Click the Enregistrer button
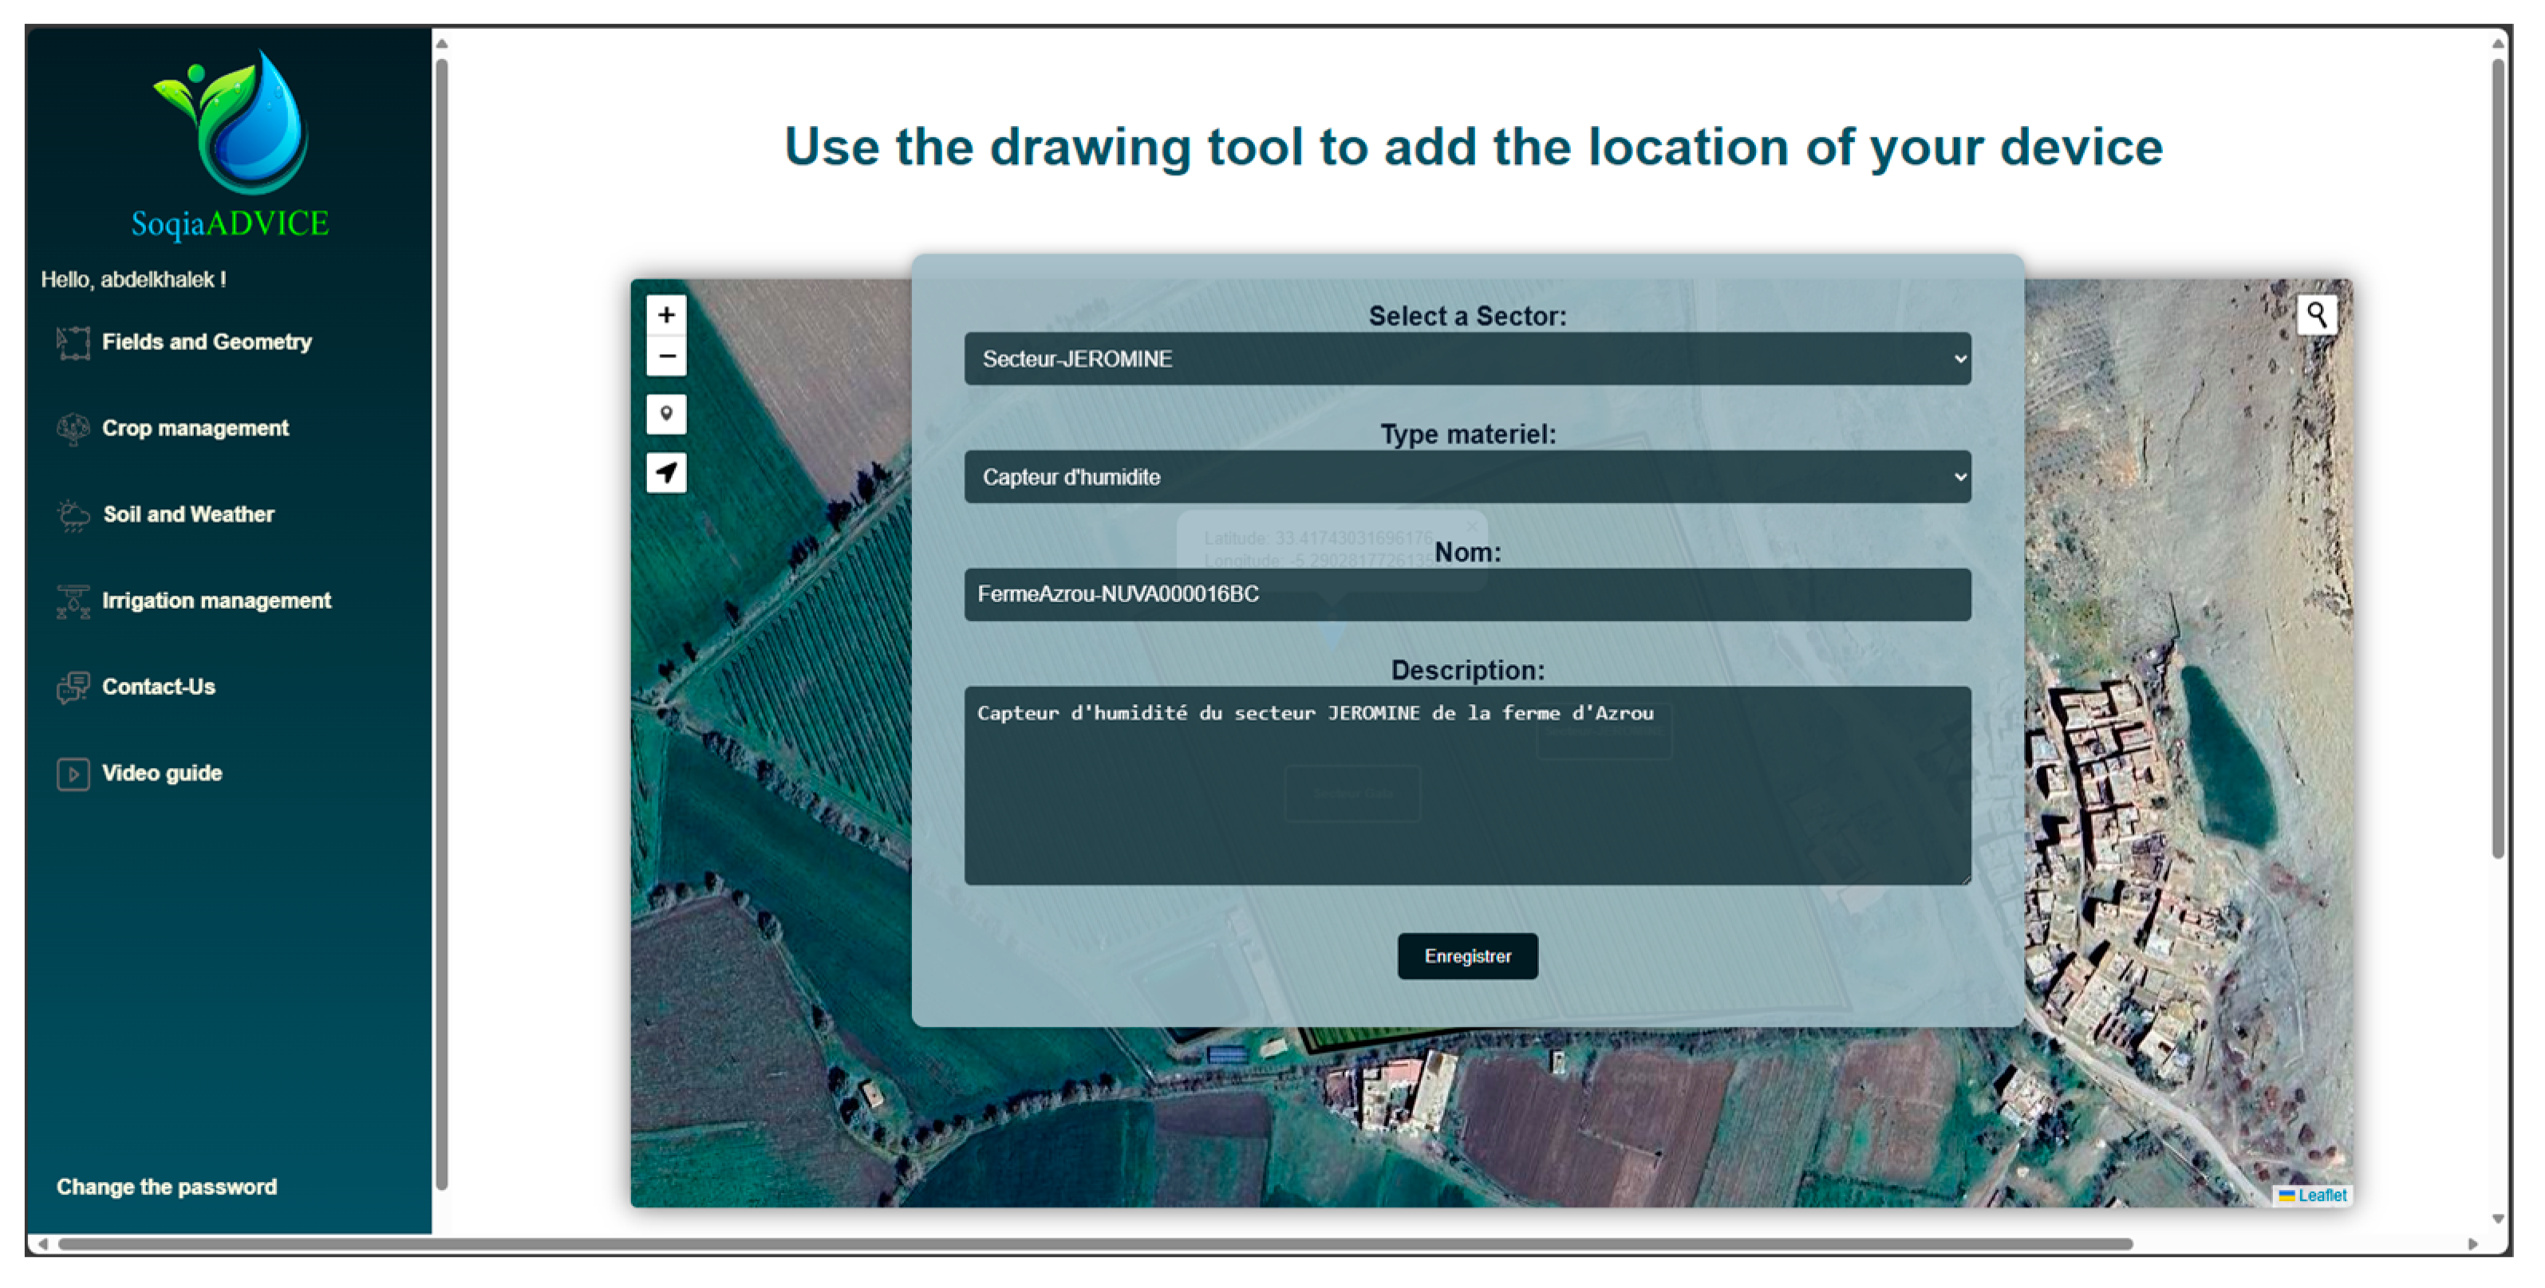Screen dimensions: 2545x1288 [x=1466, y=956]
